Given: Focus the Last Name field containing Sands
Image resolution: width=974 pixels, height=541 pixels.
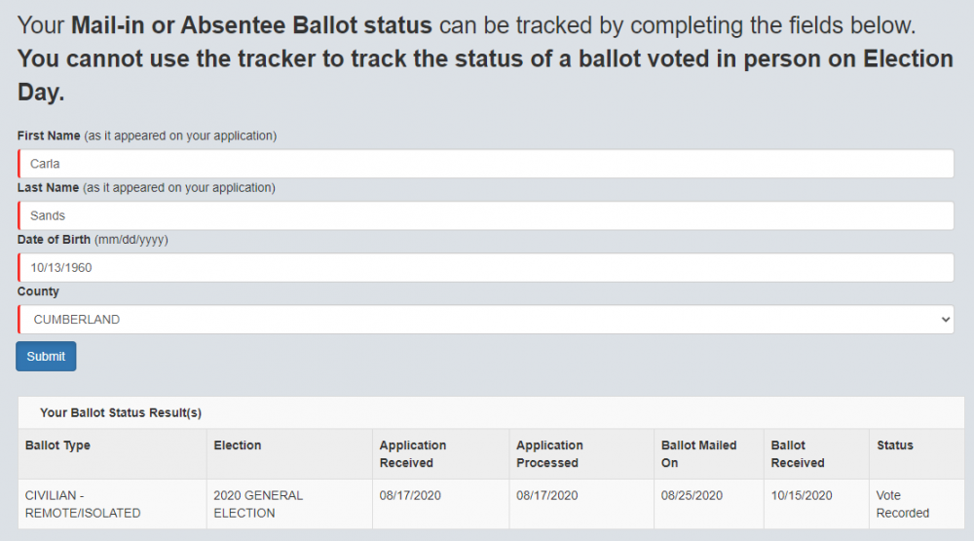Looking at the screenshot, I should coord(485,215).
